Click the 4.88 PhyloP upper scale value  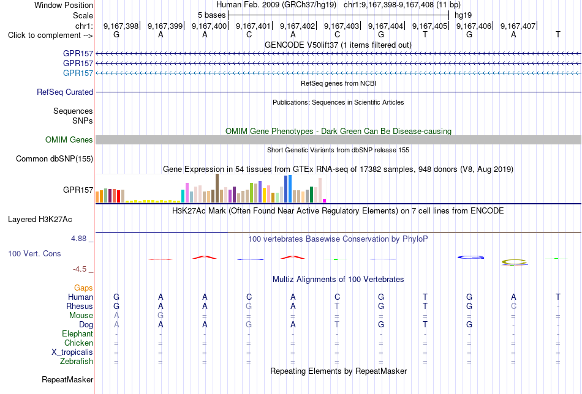click(78, 239)
